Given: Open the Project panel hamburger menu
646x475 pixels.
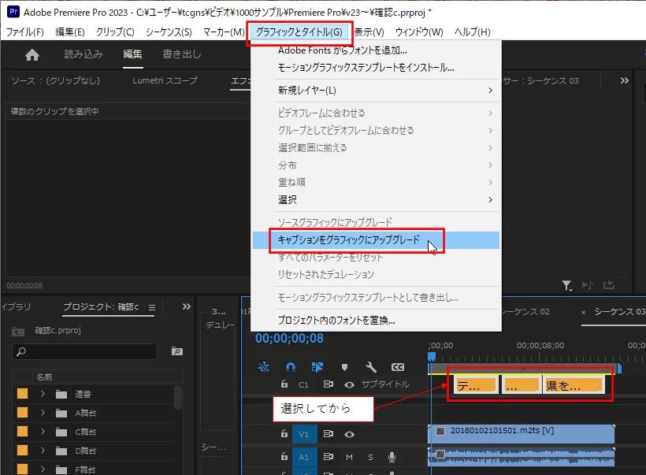Looking at the screenshot, I should pyautogui.click(x=152, y=307).
